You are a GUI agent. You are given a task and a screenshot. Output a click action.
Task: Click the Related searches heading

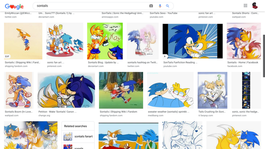point(75,126)
